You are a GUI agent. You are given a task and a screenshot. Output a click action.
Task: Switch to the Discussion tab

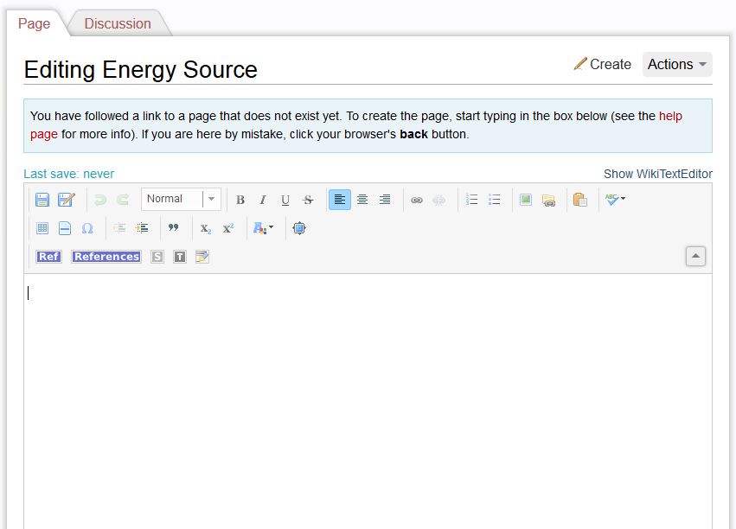point(118,23)
